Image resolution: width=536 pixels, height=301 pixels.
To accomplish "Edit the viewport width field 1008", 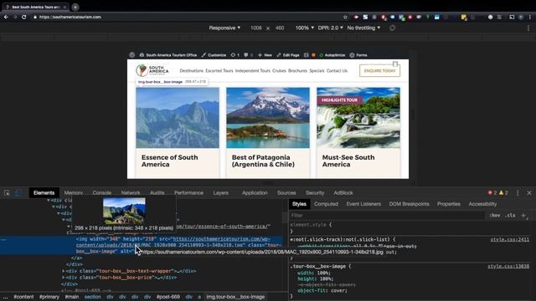I will 256,28.
